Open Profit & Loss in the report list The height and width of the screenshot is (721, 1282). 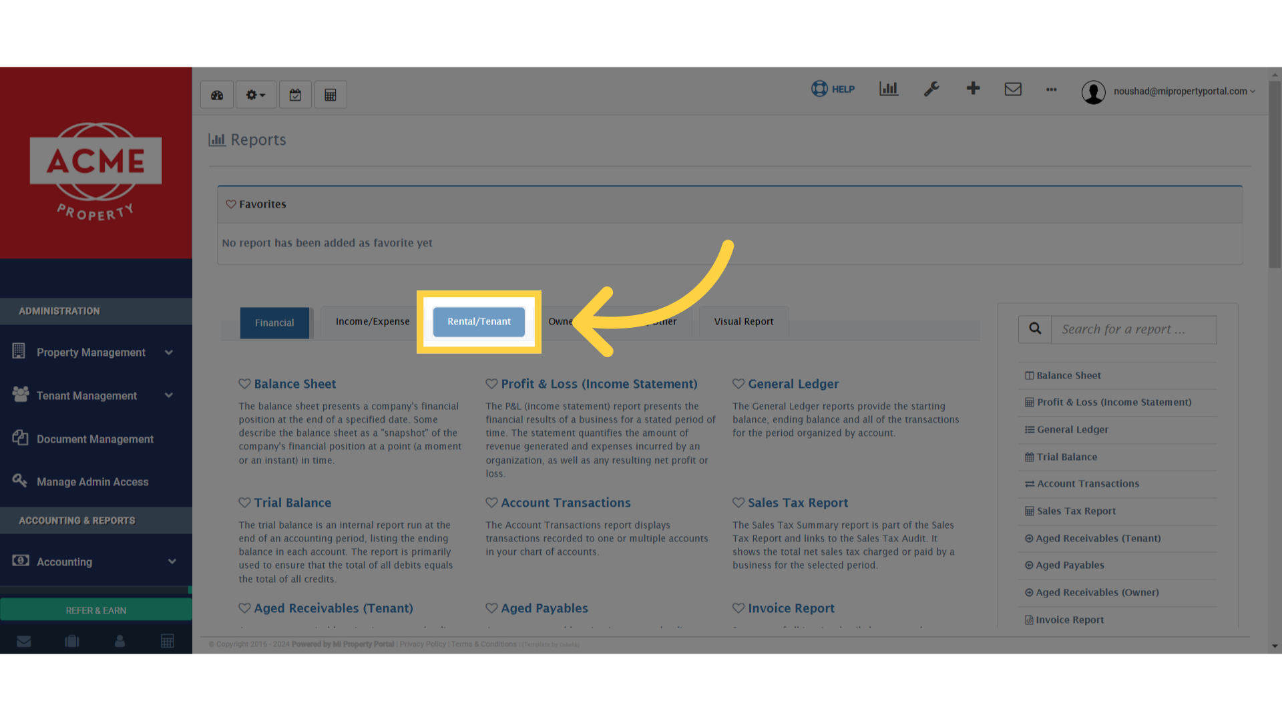pyautogui.click(x=1108, y=403)
